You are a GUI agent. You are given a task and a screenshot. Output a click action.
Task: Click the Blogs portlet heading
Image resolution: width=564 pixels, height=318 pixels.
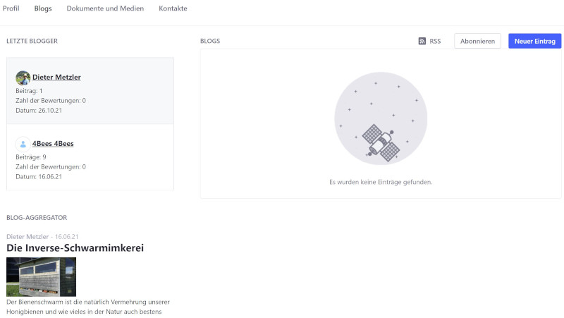(x=210, y=41)
